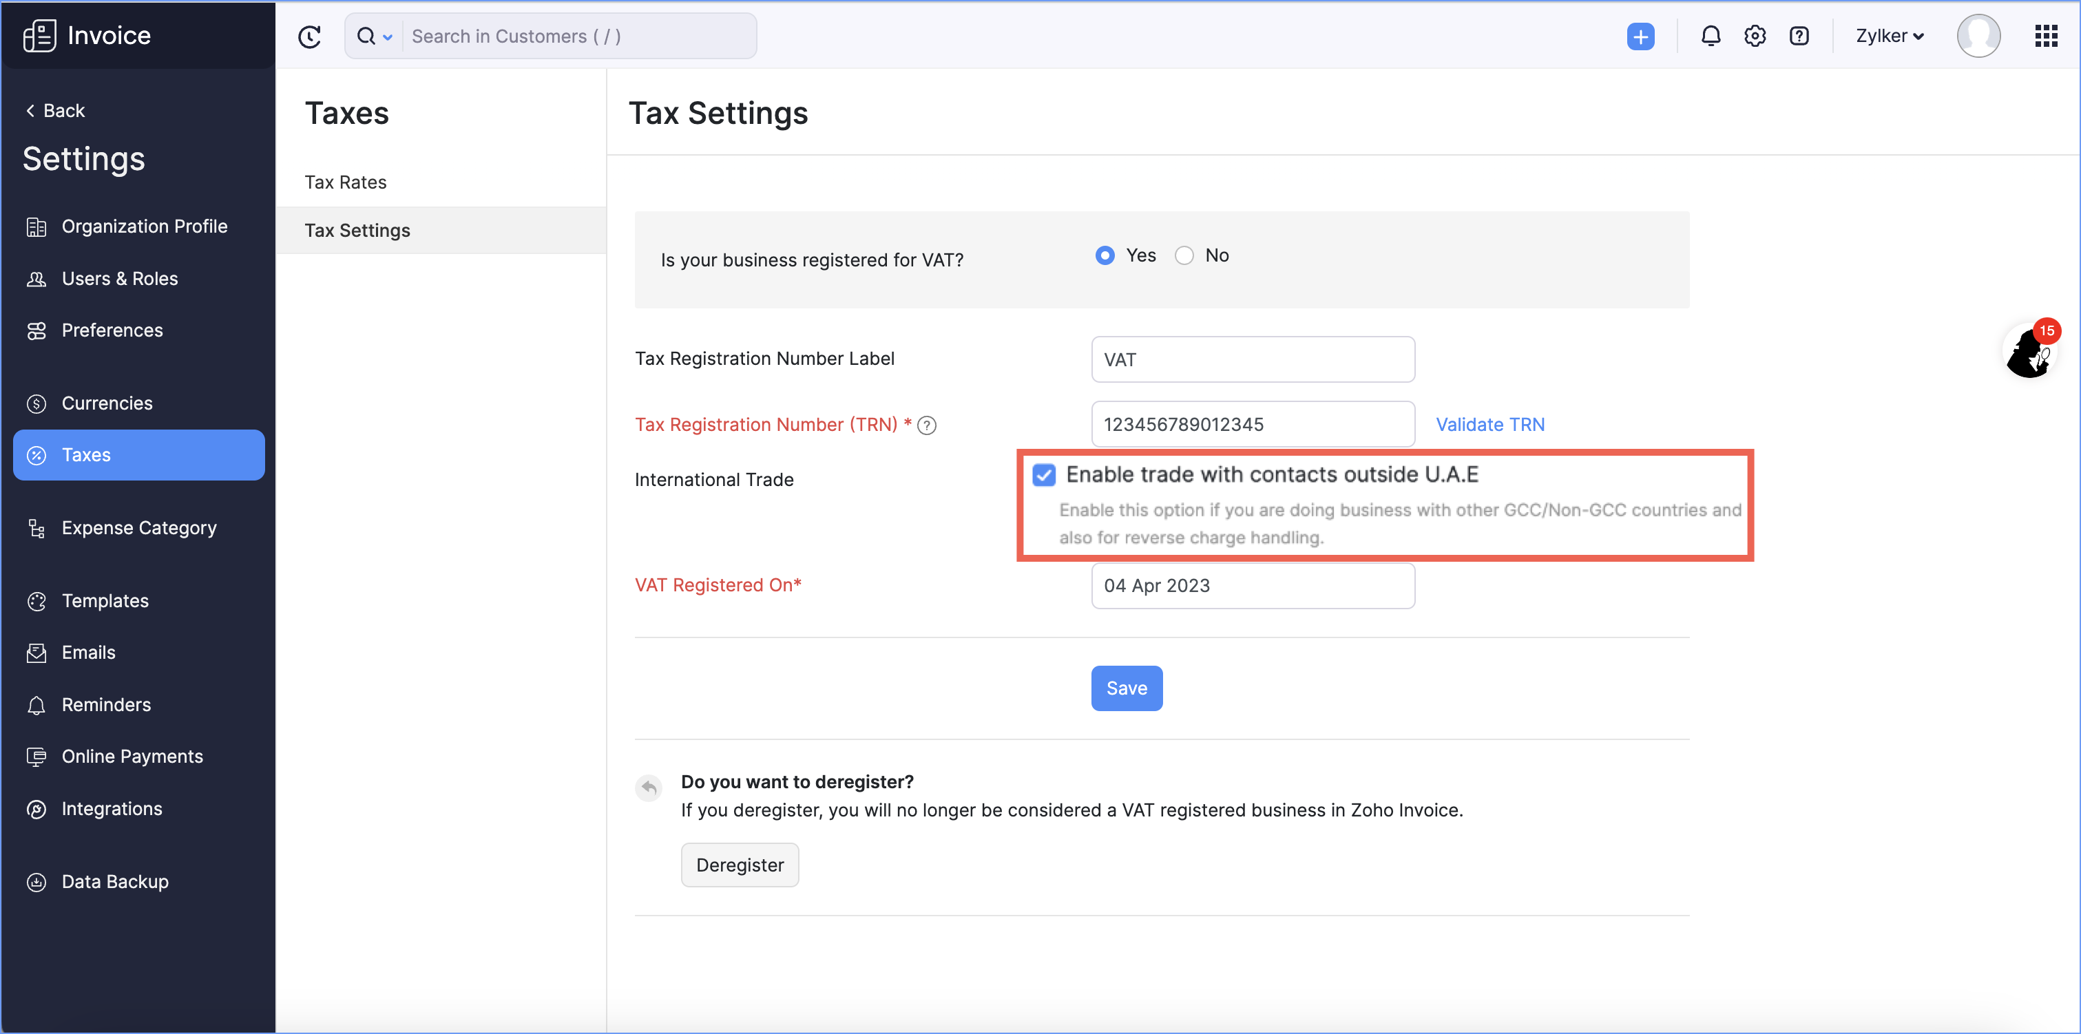The image size is (2081, 1034).
Task: Click the Integrations icon
Action: coord(36,809)
